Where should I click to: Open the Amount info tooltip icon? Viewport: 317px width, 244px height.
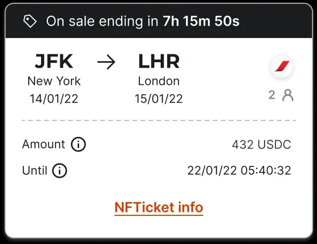point(78,145)
